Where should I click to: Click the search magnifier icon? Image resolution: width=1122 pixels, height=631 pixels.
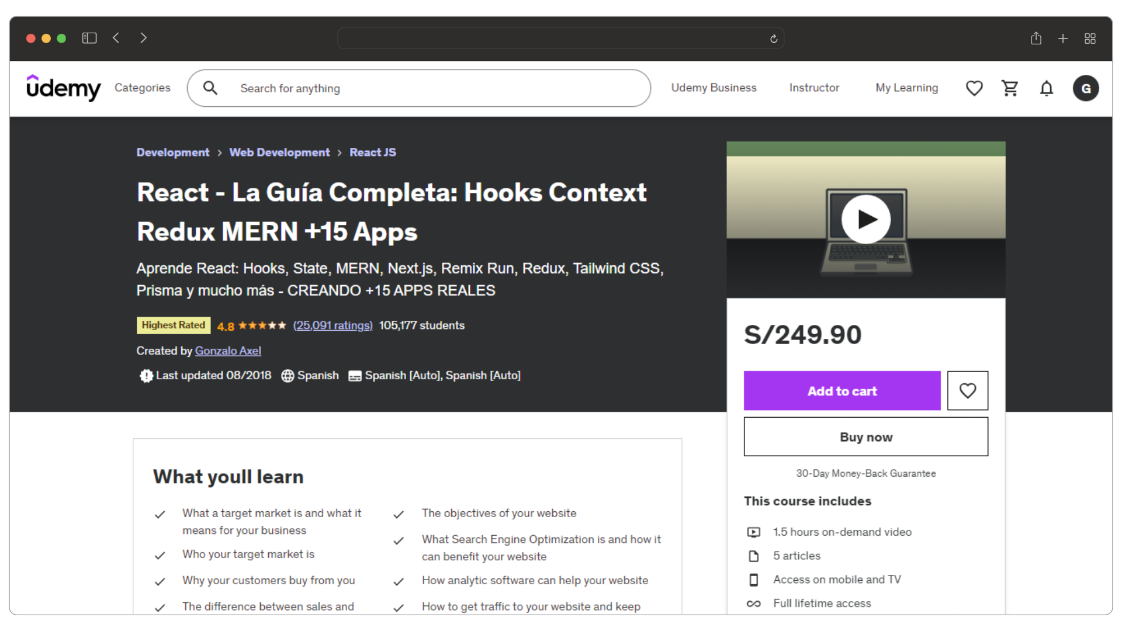point(210,88)
